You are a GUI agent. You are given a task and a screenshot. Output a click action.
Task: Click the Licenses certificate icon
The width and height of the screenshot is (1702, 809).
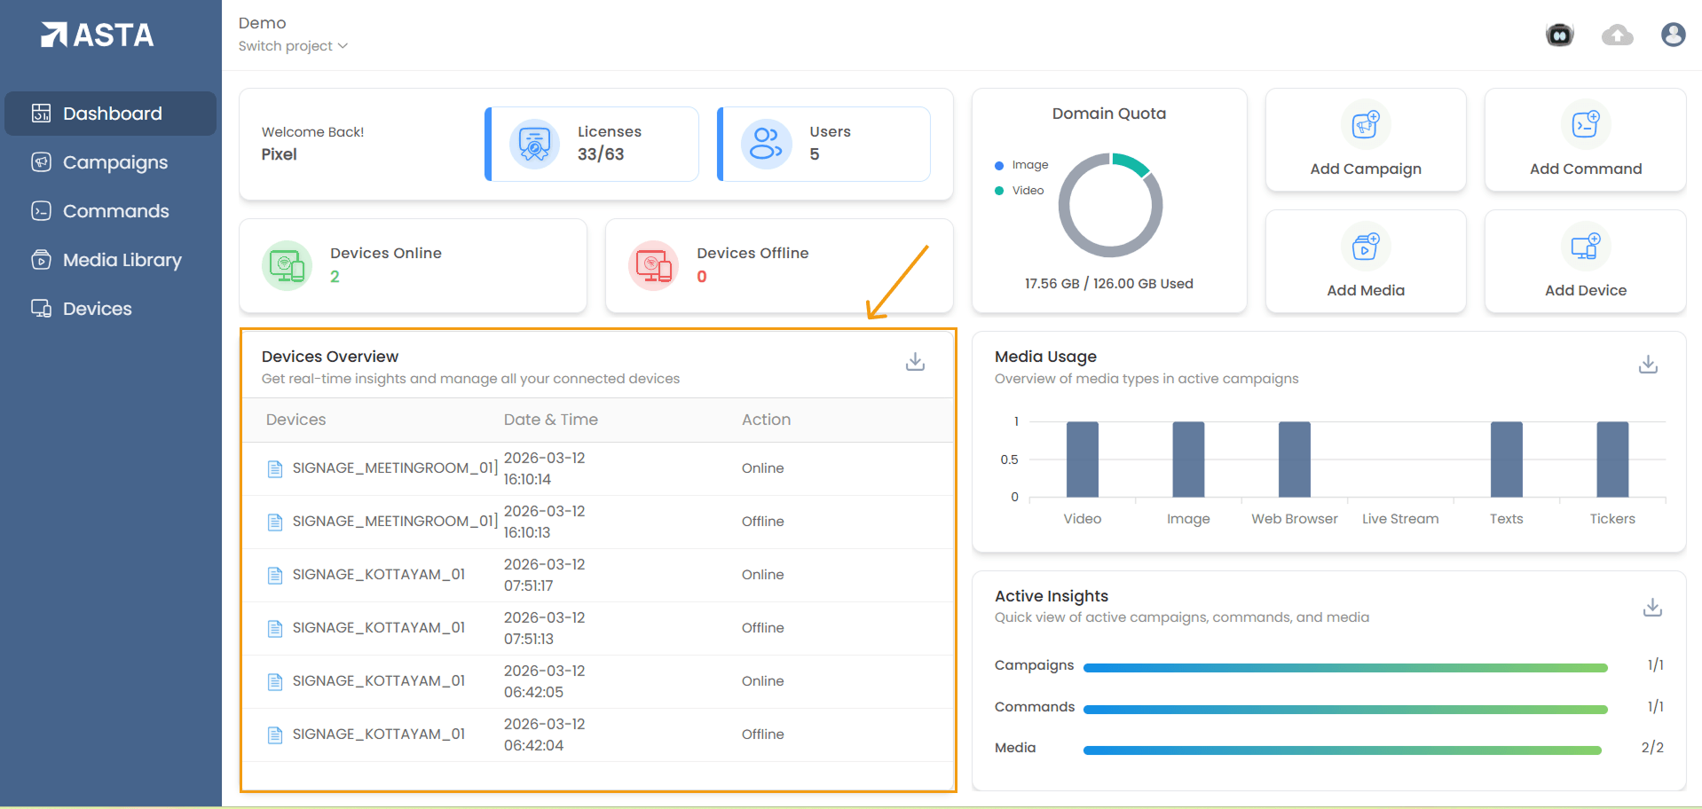coord(534,144)
